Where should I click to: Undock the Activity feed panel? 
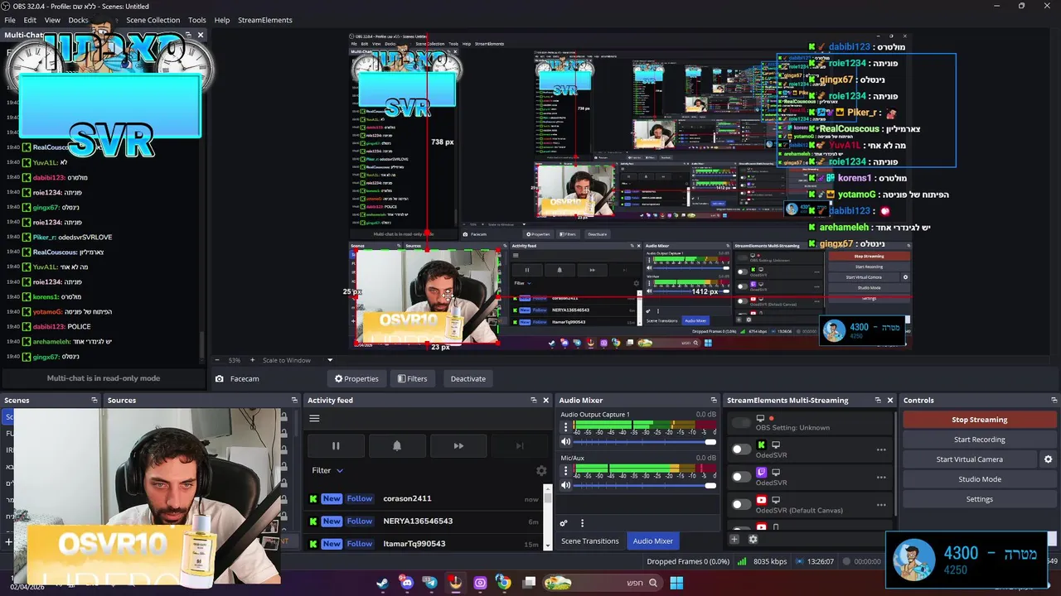click(534, 400)
